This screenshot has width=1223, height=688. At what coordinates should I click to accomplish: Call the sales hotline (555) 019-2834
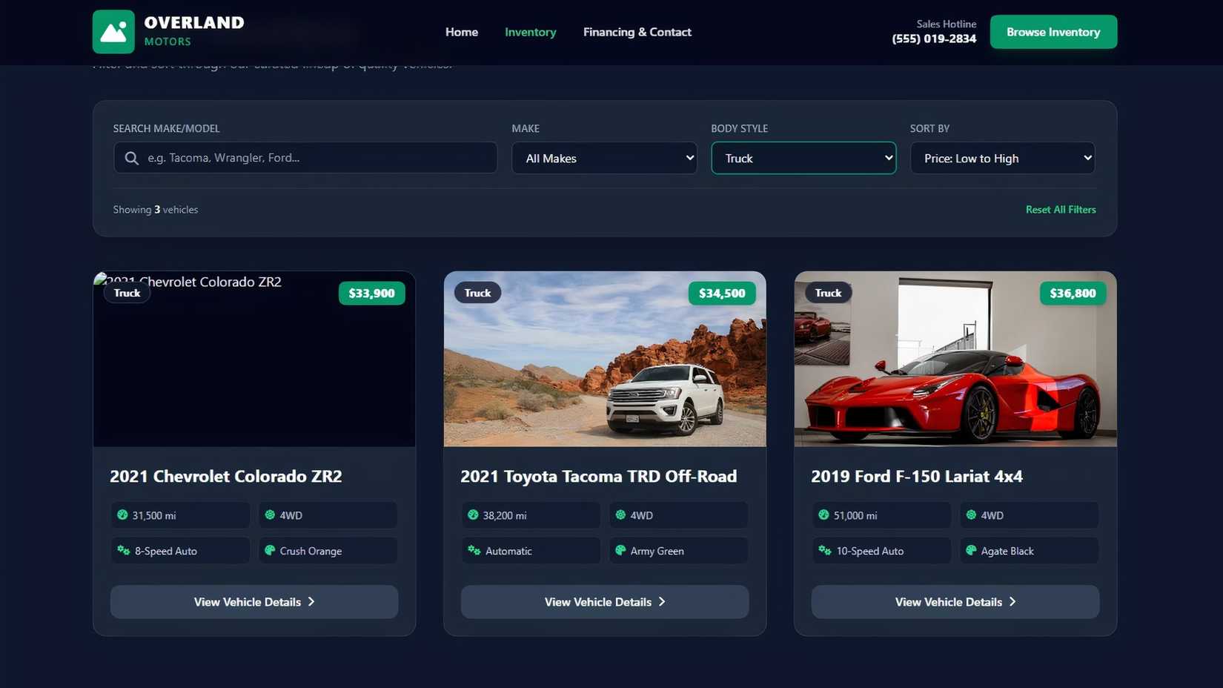pyautogui.click(x=934, y=39)
